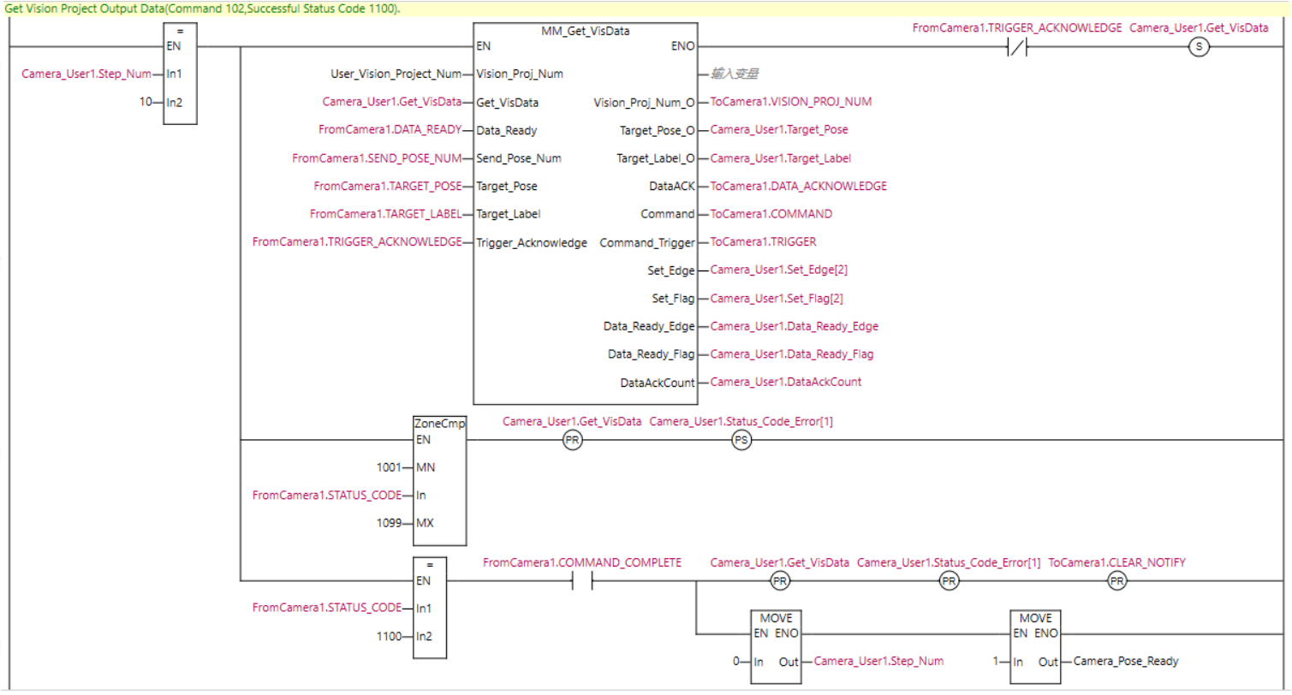Click the MOVE block outputting to Camera_User1.Step_Num
Screen dimensions: 1292x695
click(777, 646)
